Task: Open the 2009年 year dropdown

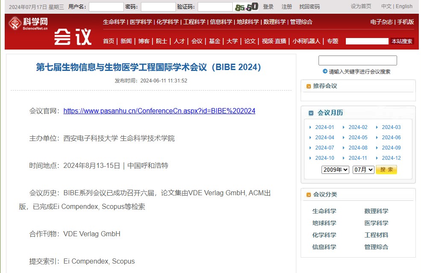Action: 335,170
